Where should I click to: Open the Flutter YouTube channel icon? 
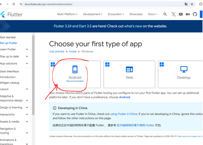[181, 14]
